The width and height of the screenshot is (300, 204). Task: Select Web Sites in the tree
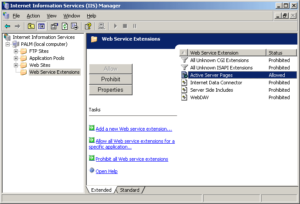click(x=40, y=65)
